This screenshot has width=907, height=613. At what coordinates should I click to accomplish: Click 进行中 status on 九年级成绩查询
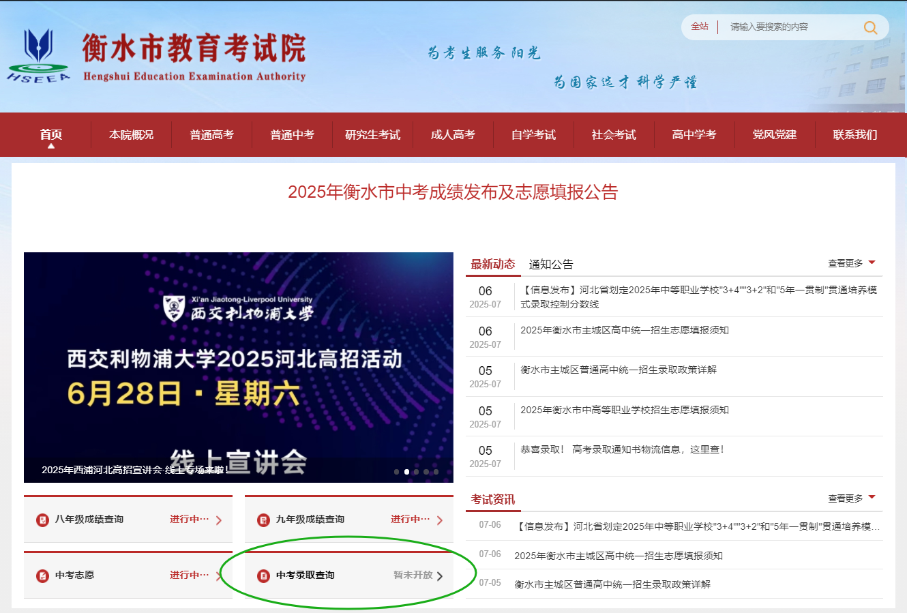[x=411, y=520]
